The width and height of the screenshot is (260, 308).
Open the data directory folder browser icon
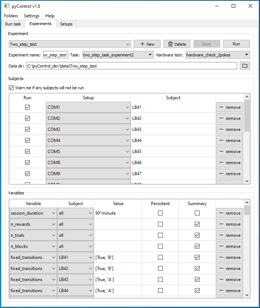point(245,66)
